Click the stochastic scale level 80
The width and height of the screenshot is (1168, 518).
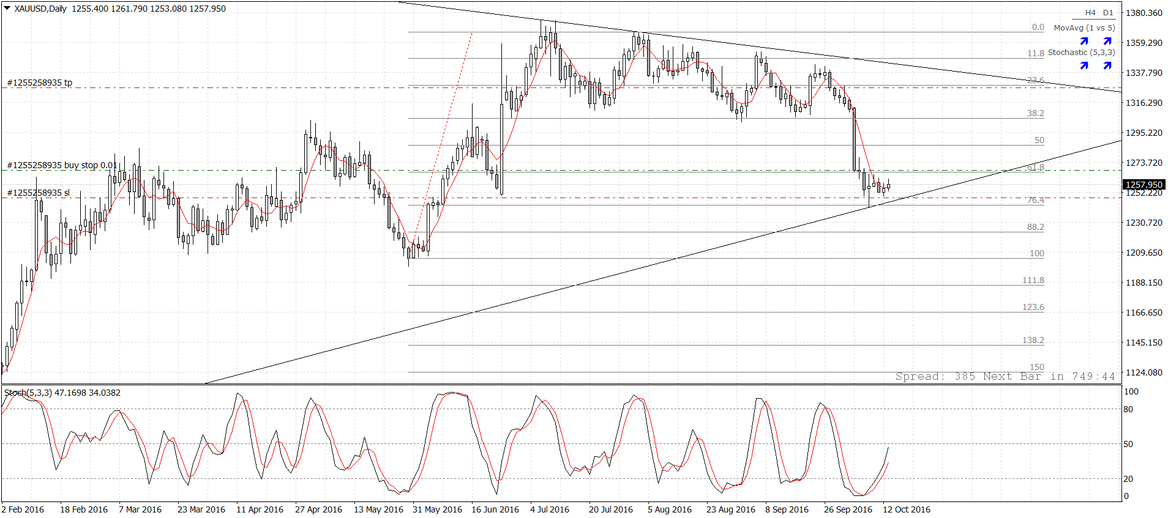point(1128,409)
